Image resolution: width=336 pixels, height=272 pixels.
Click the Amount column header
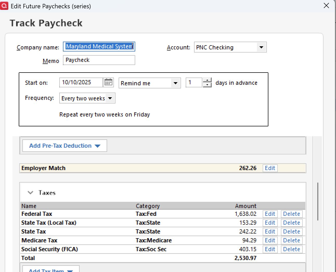click(x=246, y=206)
